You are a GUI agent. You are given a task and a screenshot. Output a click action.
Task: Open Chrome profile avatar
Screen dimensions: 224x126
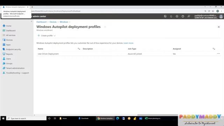coord(217,11)
